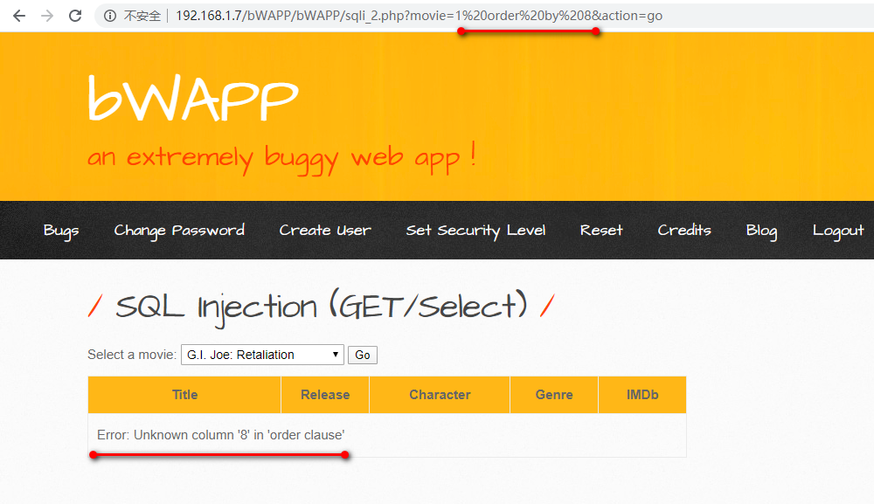Focus the URL address bar text
The height and width of the screenshot is (504, 874).
pyautogui.click(x=419, y=16)
